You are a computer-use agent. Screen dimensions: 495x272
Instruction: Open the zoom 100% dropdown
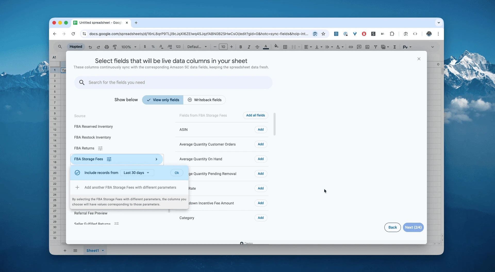click(x=129, y=47)
